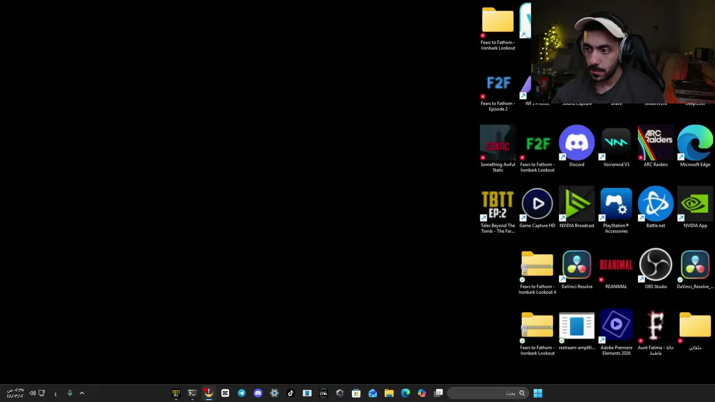Select the NVIDIA App desktop shortcut
This screenshot has width=715, height=402.
(x=695, y=208)
